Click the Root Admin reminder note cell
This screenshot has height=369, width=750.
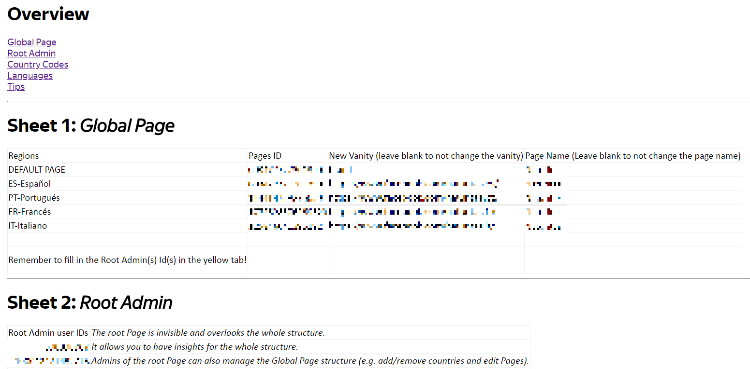[128, 260]
